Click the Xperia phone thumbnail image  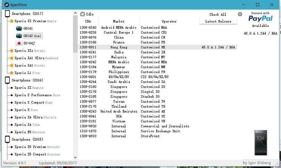pos(261,143)
